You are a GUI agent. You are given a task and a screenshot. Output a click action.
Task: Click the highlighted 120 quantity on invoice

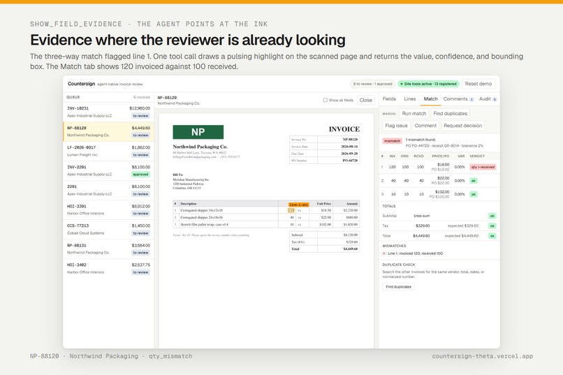click(x=291, y=210)
